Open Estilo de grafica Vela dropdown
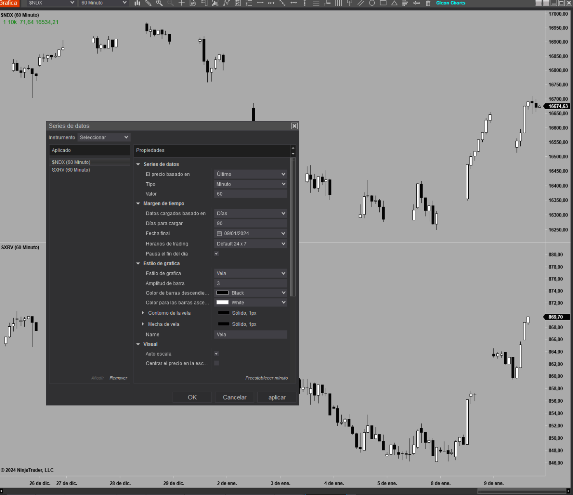The height and width of the screenshot is (495, 573). [251, 273]
